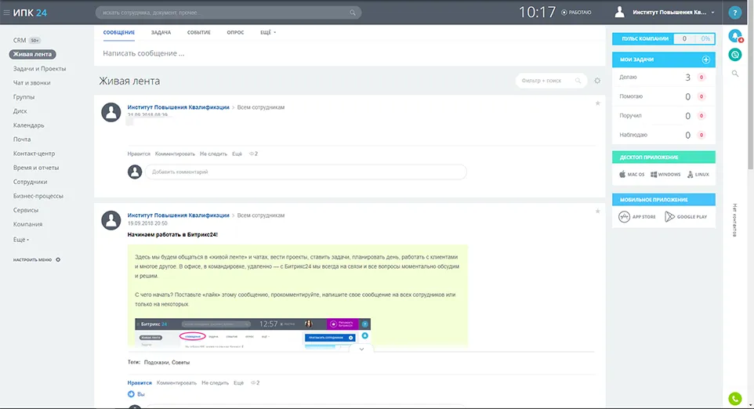Select the ОПРОС tab
This screenshot has width=754, height=409.
click(x=235, y=32)
